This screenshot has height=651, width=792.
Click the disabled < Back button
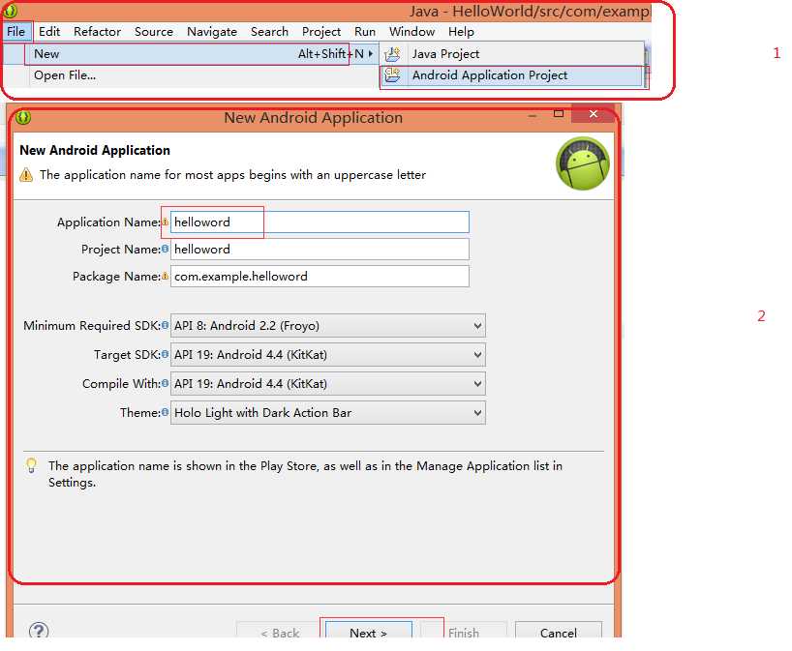click(280, 632)
